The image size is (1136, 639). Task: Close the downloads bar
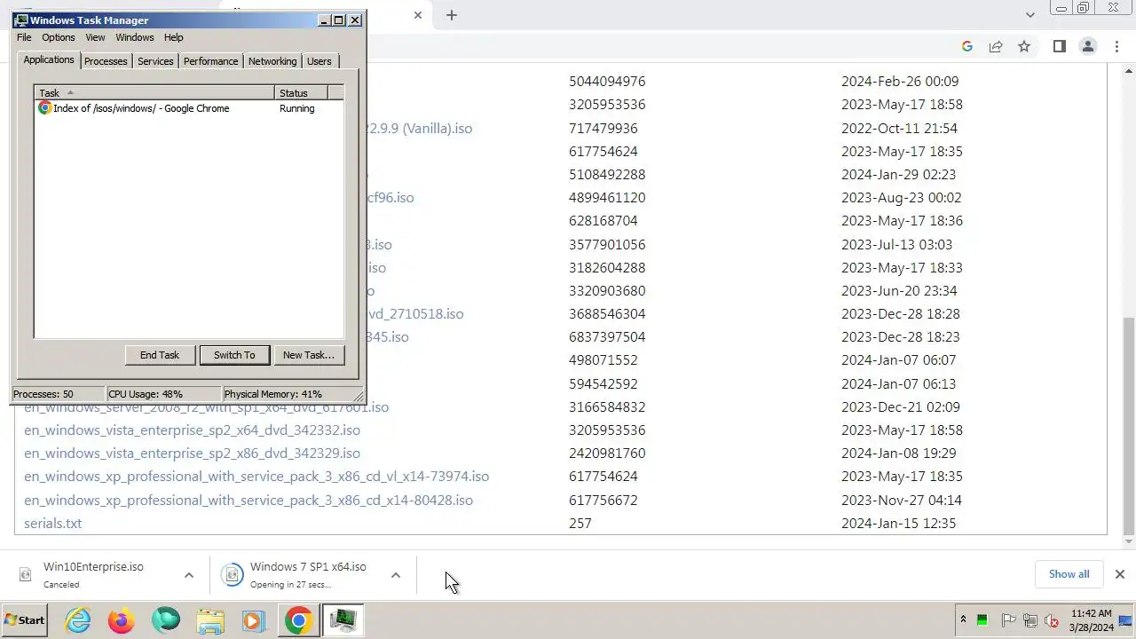1119,574
